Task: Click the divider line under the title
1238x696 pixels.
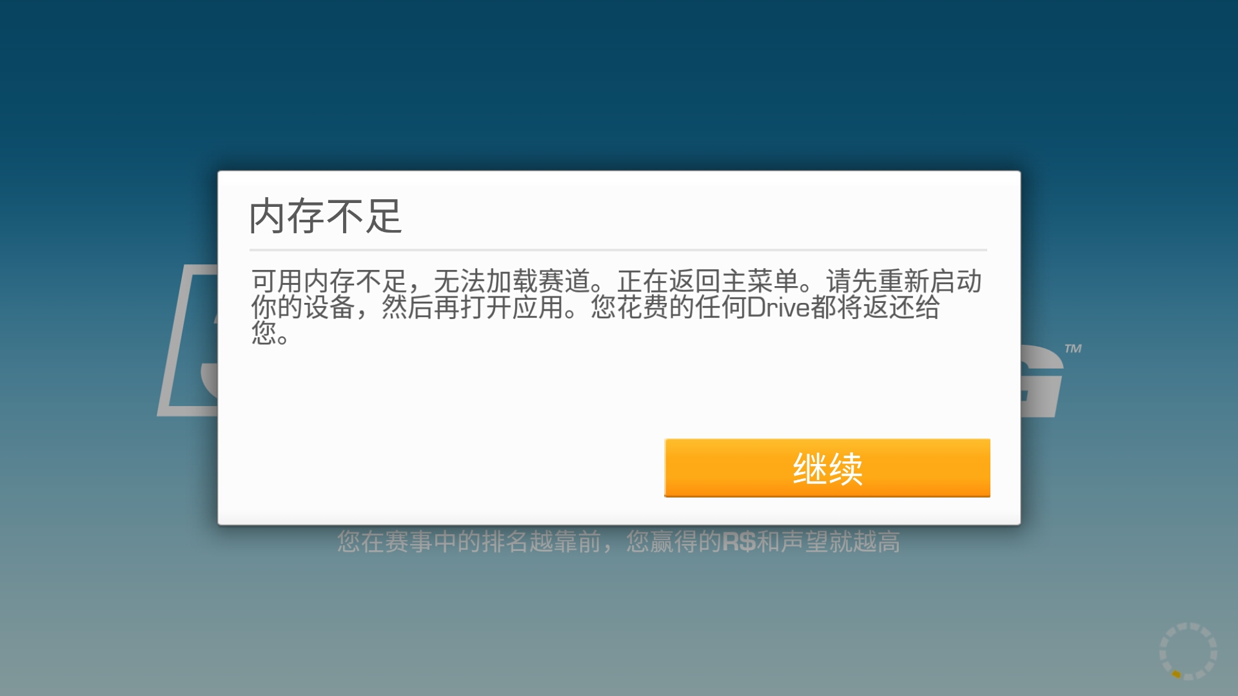Action: tap(618, 249)
